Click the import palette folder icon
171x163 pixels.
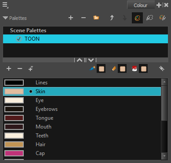pyautogui.click(x=96, y=18)
